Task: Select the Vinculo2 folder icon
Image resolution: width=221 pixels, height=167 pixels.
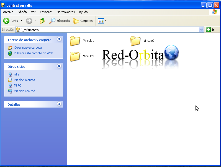Action: (135, 41)
